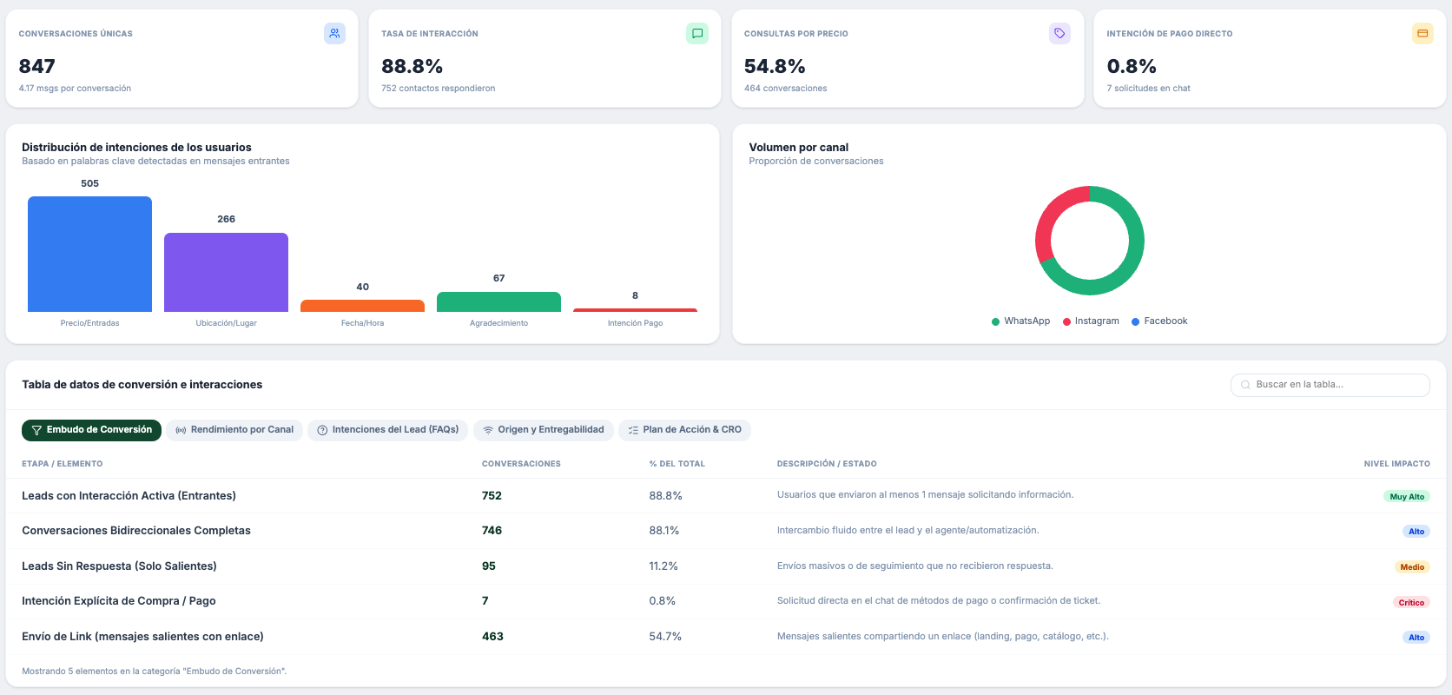Click the chat bubble icon on Tasa de Interacción card
The width and height of the screenshot is (1452, 695).
[x=697, y=34]
